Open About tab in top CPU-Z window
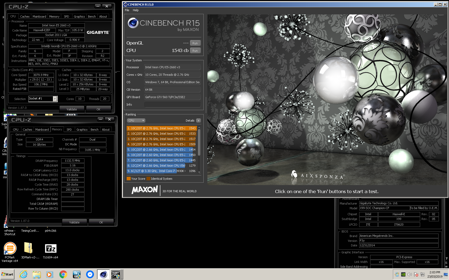This screenshot has height=280, width=449. [103, 17]
